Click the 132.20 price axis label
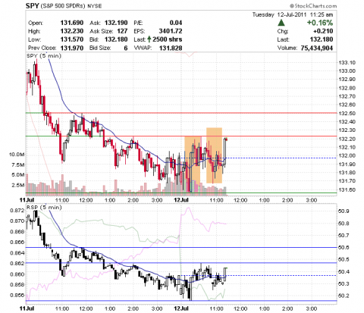364x313 pixels. [x=347, y=139]
